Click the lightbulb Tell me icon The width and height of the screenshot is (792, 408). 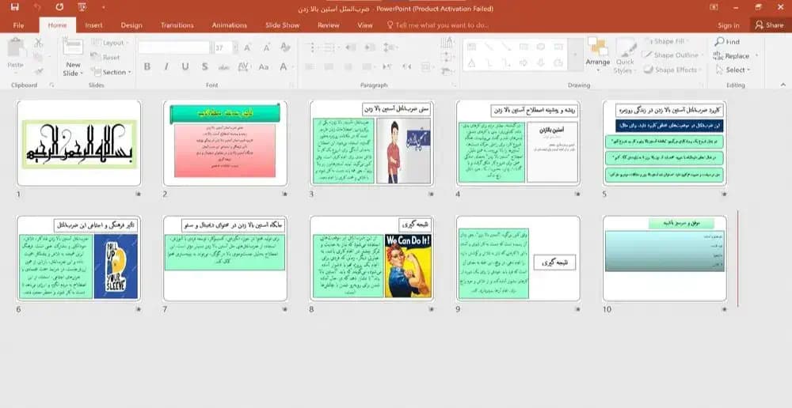pos(390,25)
